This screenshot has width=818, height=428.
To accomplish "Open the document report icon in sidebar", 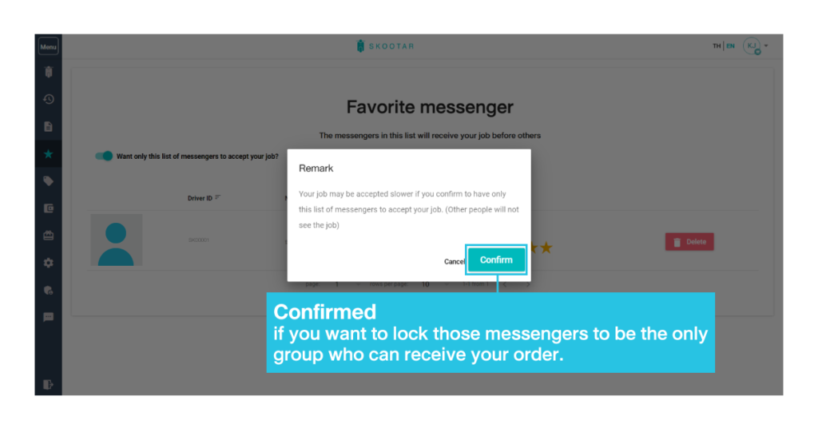I will [x=49, y=127].
